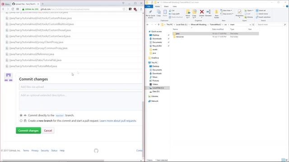Click the Copy ribbon icon

(158, 13)
